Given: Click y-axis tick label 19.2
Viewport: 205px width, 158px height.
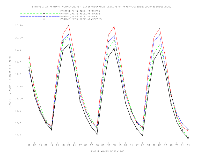Looking at the screenshot, I should coord(18,50).
